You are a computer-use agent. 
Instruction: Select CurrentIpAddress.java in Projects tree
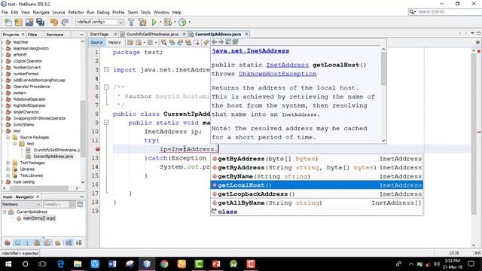click(53, 157)
